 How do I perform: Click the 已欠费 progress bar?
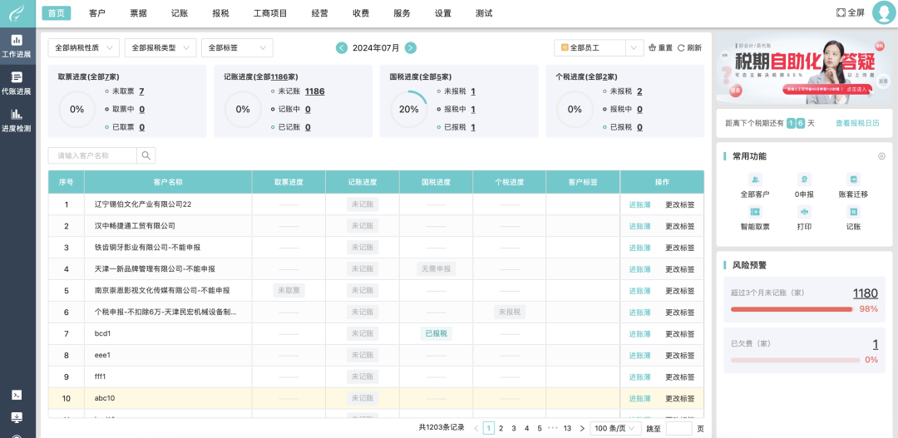795,360
